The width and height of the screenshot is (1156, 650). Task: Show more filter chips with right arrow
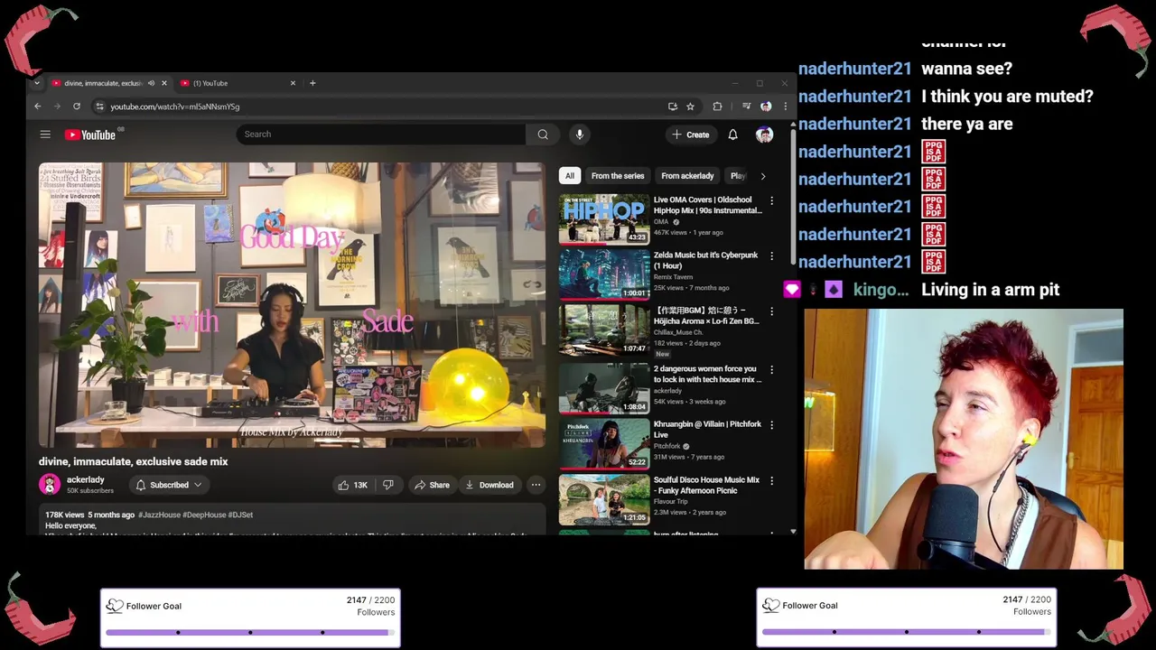tap(762, 176)
